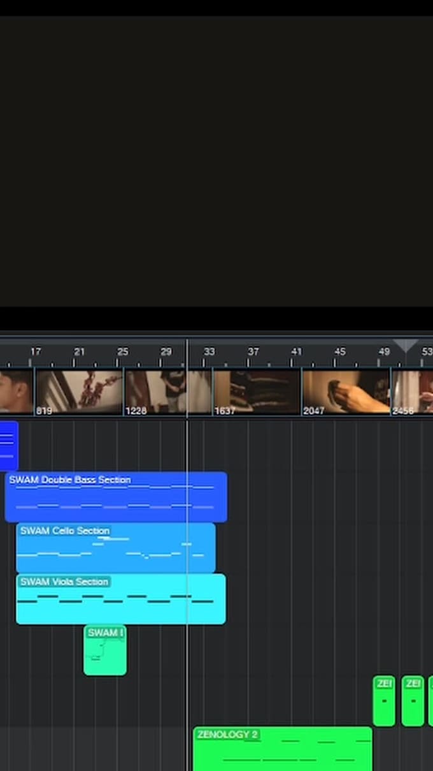Jump to bar 41 on the ruler
Viewport: 433px width, 771px height.
tap(297, 351)
